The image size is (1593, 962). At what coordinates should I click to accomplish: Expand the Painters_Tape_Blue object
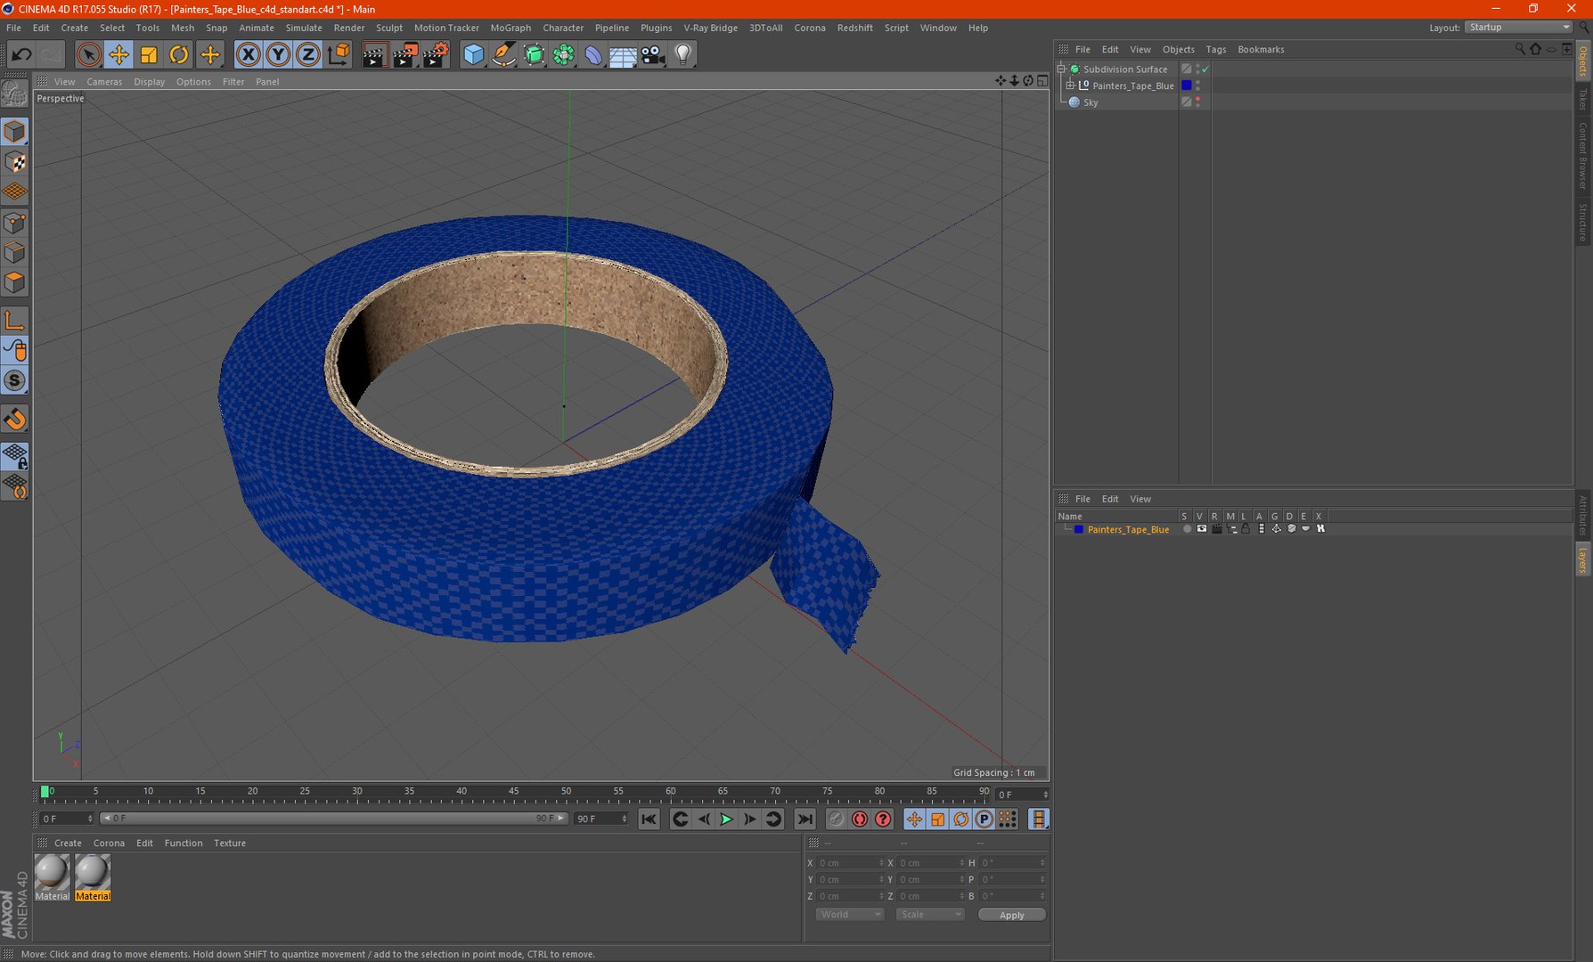click(1070, 86)
